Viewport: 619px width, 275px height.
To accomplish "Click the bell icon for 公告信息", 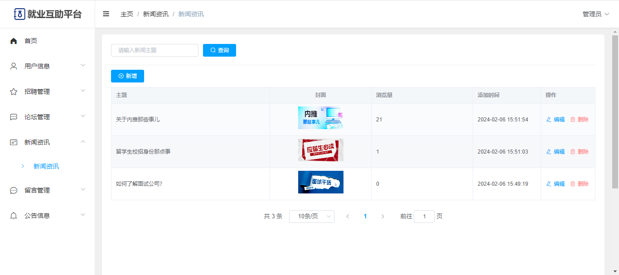I will (x=14, y=216).
